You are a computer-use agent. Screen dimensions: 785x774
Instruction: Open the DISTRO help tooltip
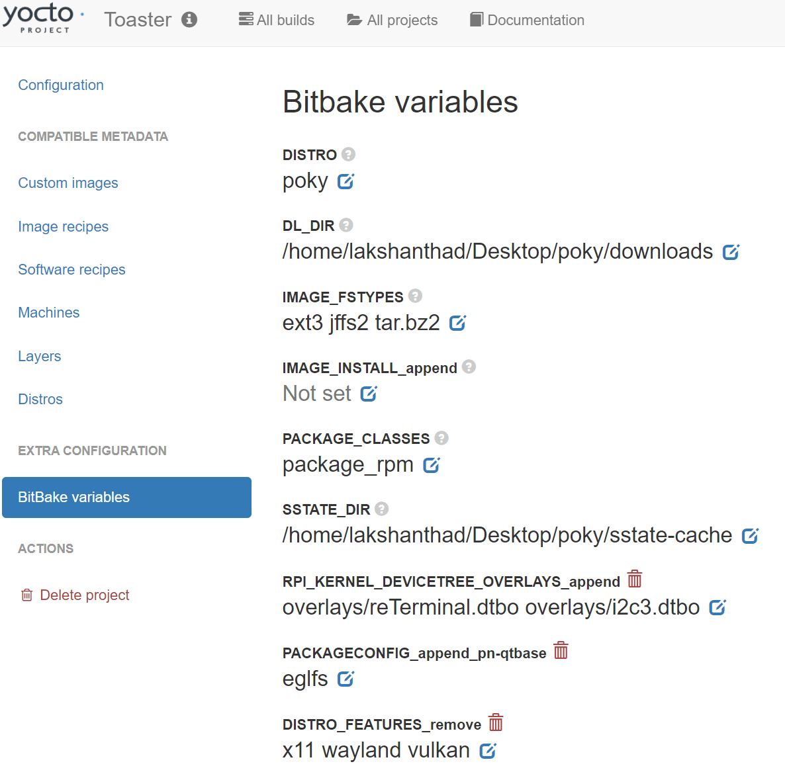(347, 153)
